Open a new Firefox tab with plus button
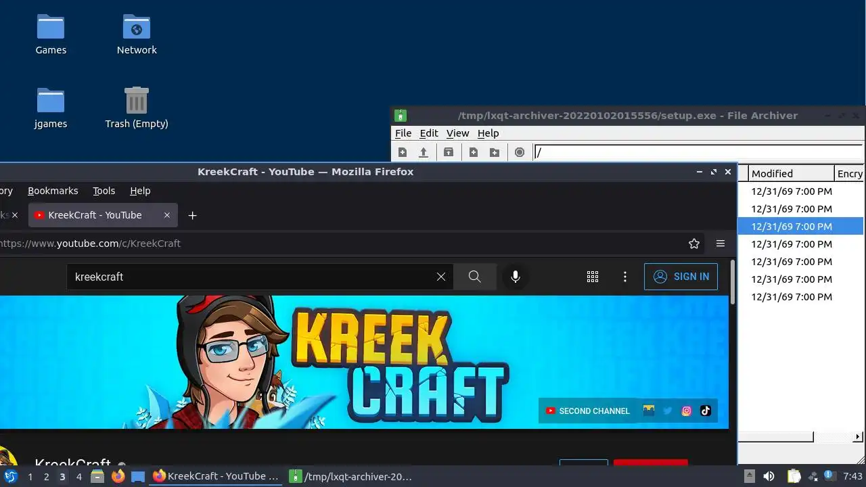Viewport: 866px width, 487px height. pos(192,215)
